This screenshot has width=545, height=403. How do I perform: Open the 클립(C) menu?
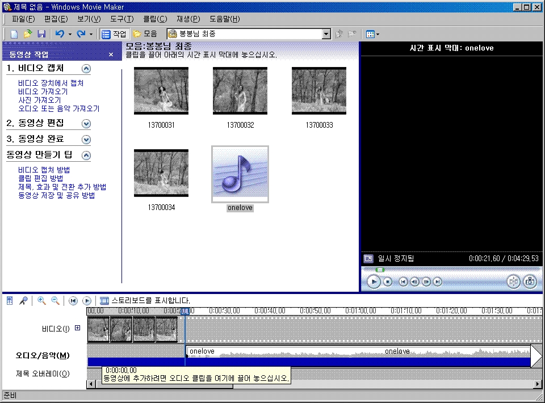(156, 19)
